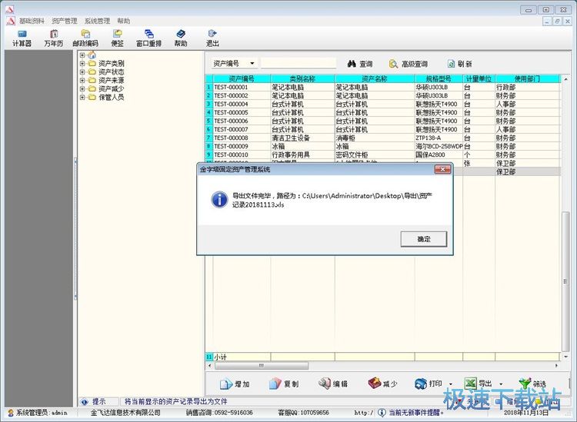Expand the 资产类别 tree node

point(82,64)
